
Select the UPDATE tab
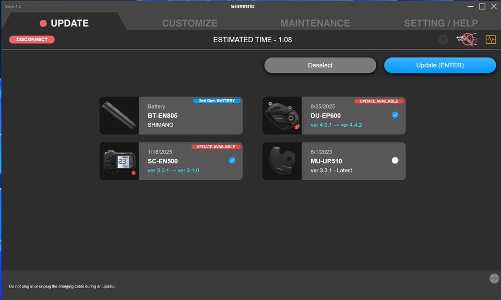point(64,22)
